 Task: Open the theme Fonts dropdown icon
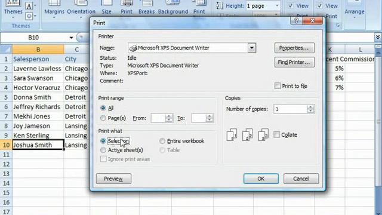(30, 6)
